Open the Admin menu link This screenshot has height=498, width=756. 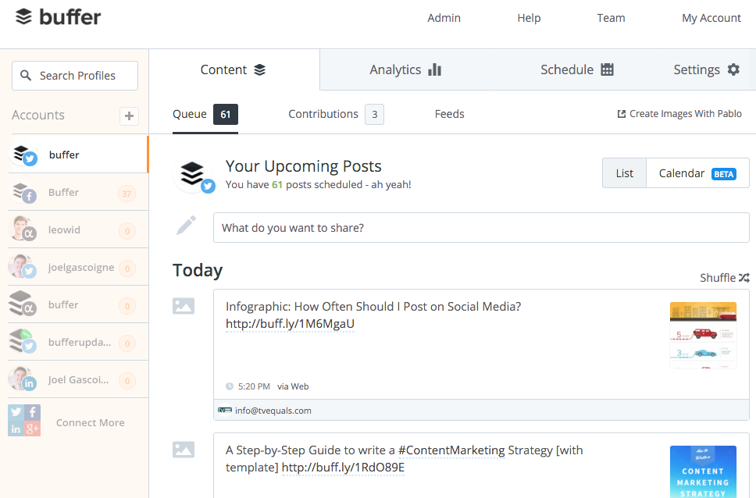[x=444, y=18]
